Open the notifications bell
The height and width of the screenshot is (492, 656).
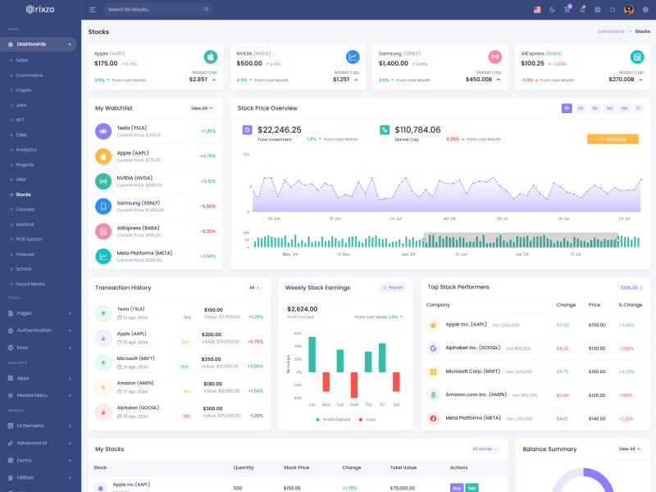[x=582, y=10]
